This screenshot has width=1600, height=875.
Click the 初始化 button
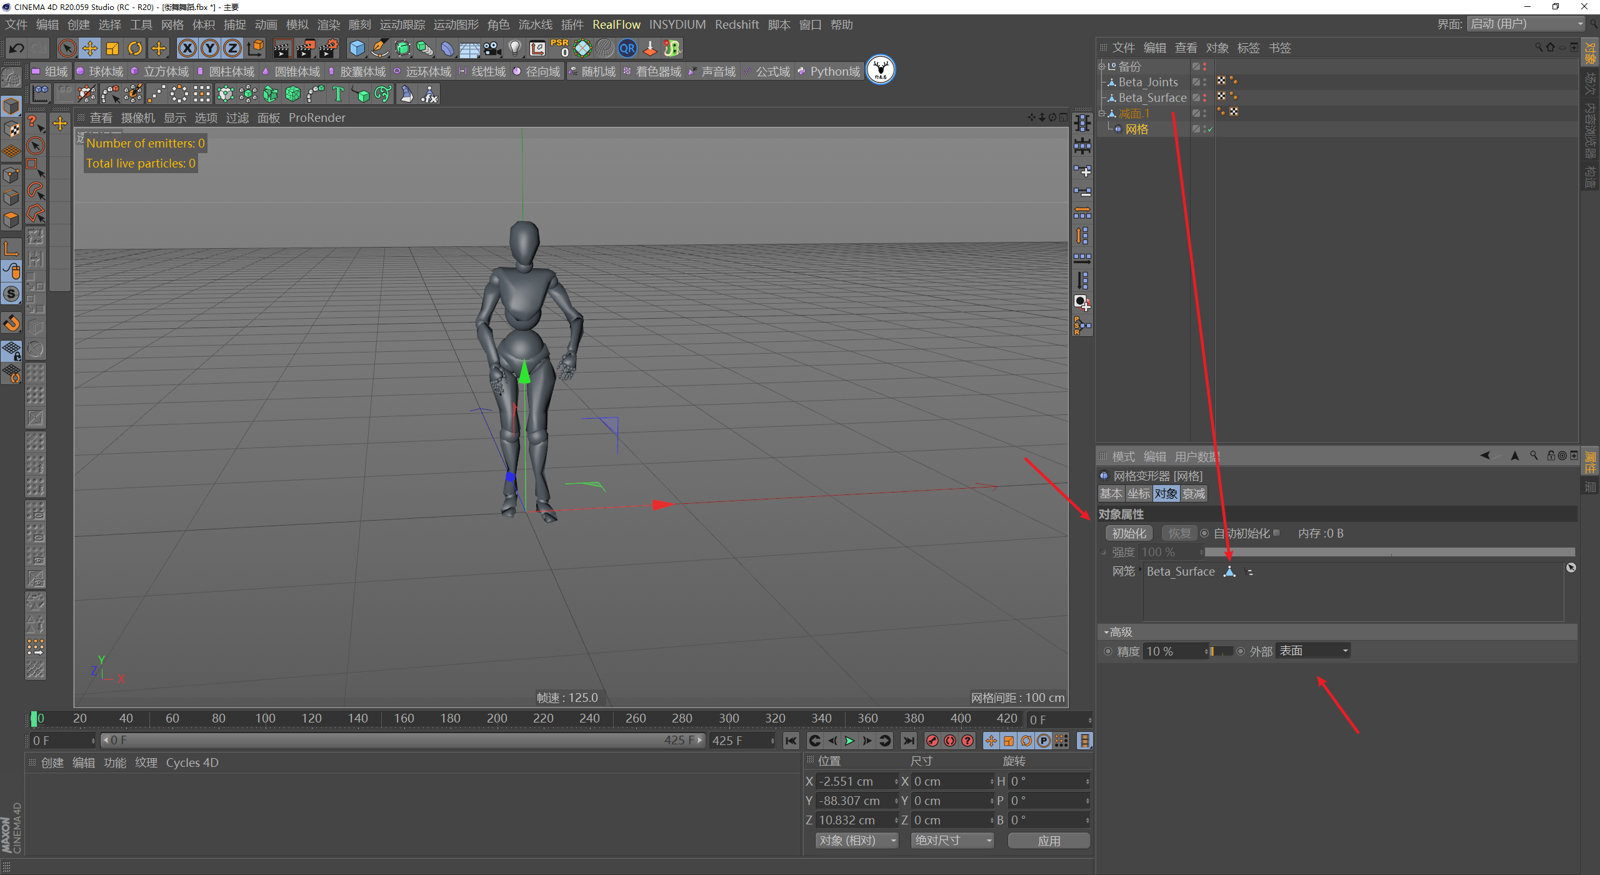pyautogui.click(x=1129, y=533)
